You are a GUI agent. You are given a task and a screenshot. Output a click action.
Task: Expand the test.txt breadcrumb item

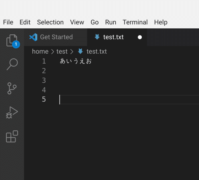click(96, 52)
